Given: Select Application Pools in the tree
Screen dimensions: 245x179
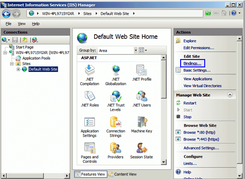Looking at the screenshot, I should coord(36,58).
